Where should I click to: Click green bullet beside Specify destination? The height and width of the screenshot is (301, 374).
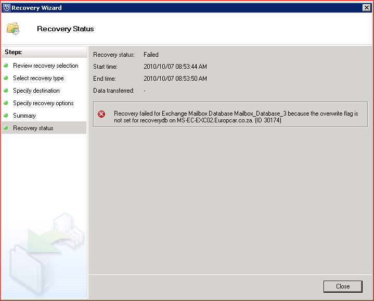pyautogui.click(x=6, y=91)
